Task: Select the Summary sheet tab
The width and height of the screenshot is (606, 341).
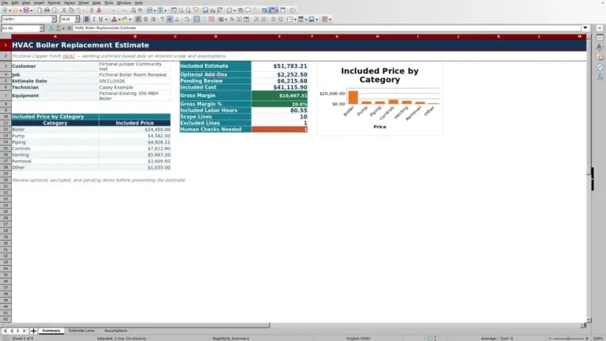Action: 51,331
